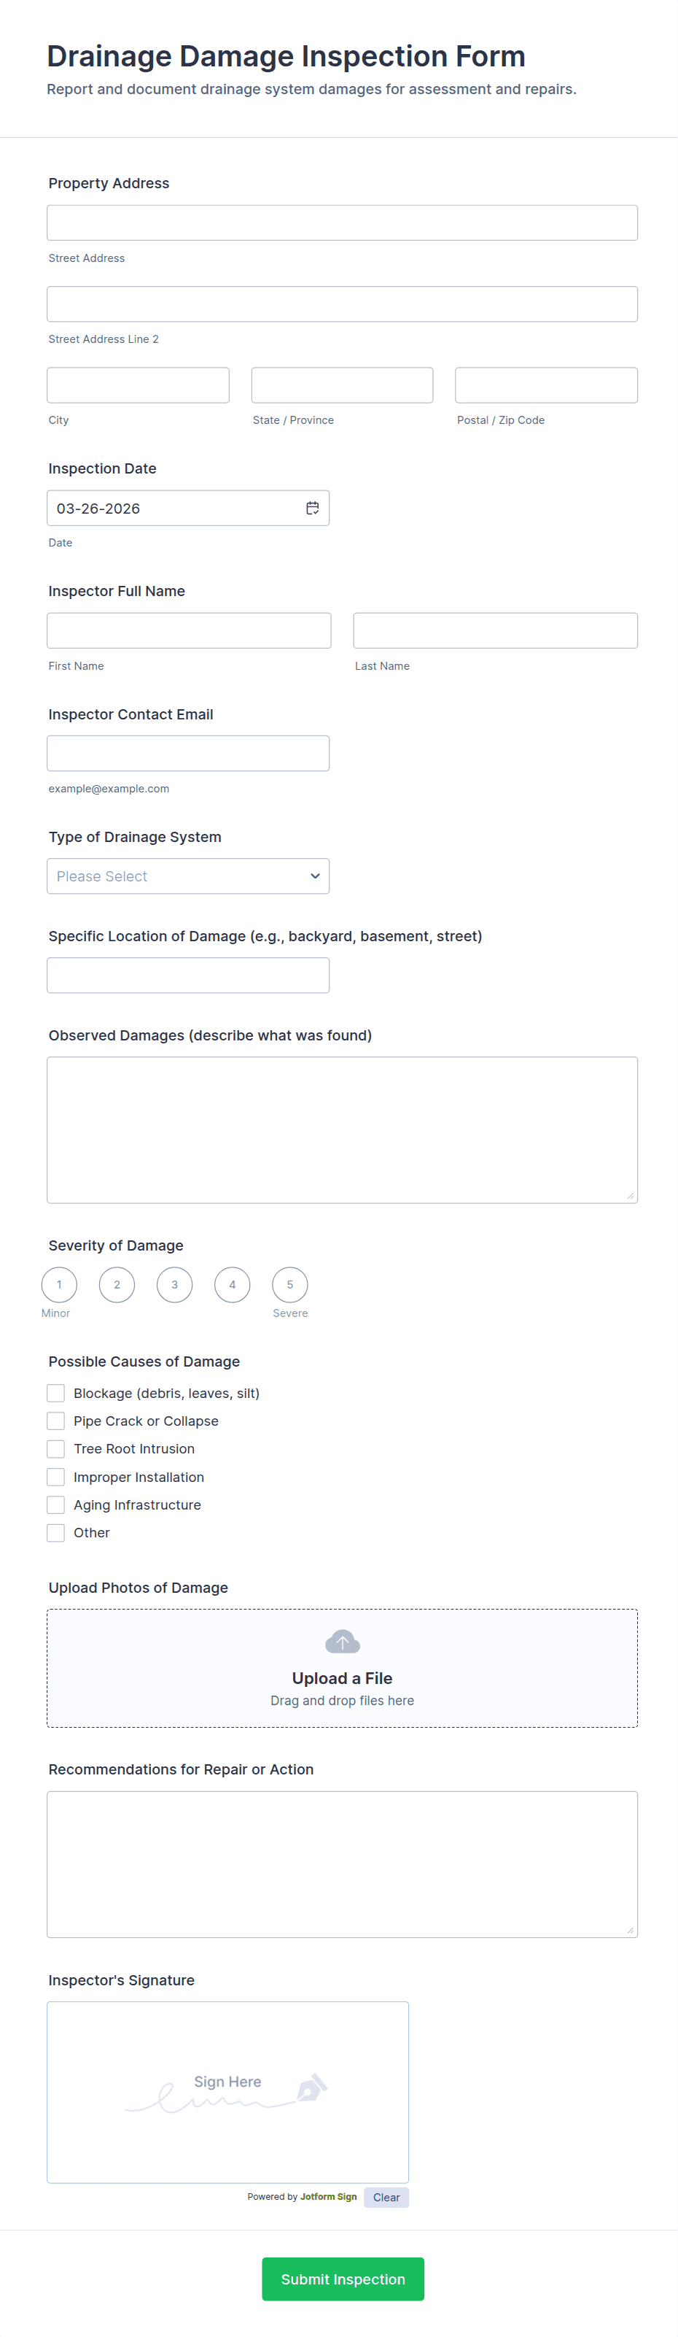Viewport: 678px width, 2337px height.
Task: Select severity rating 1 Minor
Action: click(x=59, y=1285)
